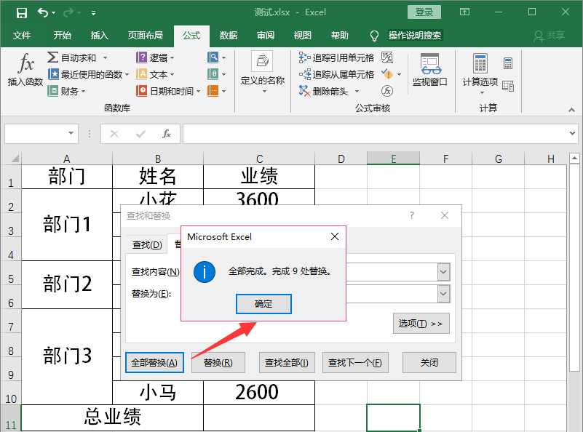Click the formula bar input
Image resolution: width=583 pixels, height=432 pixels.
coord(375,134)
